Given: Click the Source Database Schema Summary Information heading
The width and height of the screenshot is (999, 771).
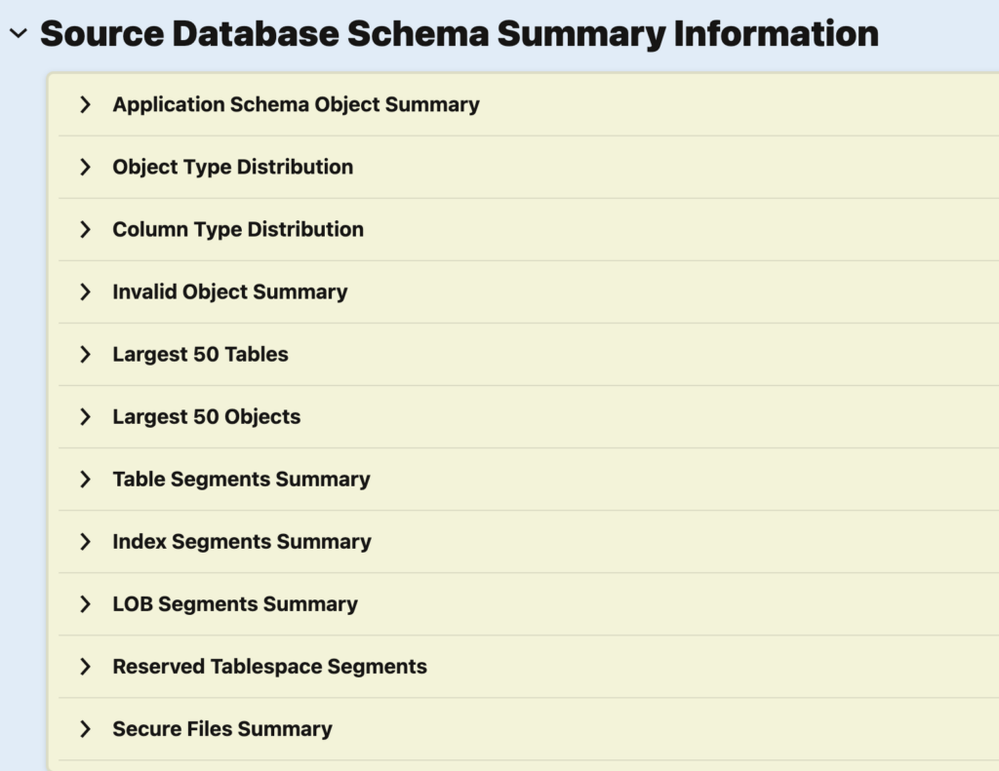Looking at the screenshot, I should (459, 34).
